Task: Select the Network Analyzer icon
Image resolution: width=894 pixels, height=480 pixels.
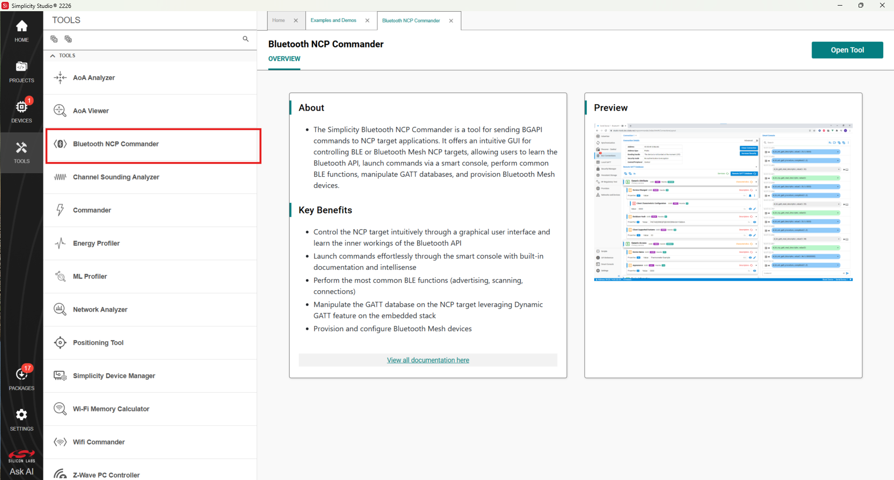Action: [60, 309]
